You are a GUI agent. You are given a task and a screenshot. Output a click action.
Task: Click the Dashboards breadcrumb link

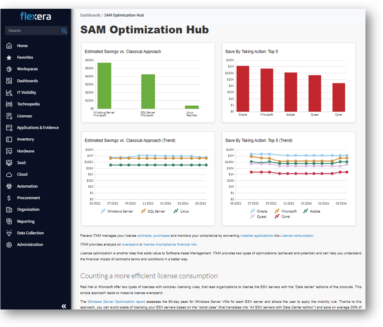pyautogui.click(x=90, y=15)
